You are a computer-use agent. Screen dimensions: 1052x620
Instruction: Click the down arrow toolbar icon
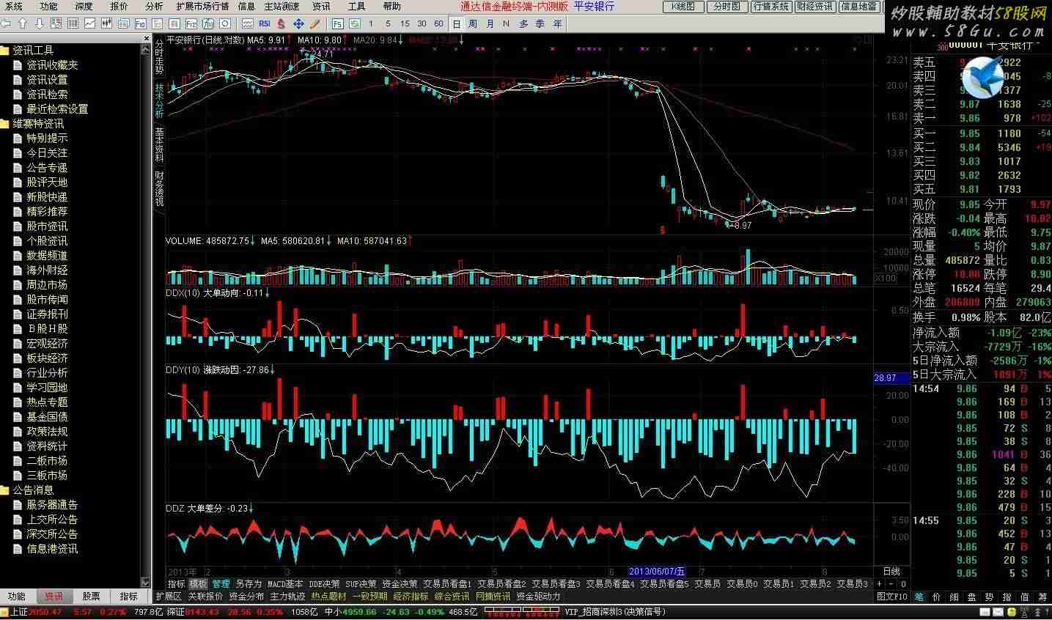39,23
